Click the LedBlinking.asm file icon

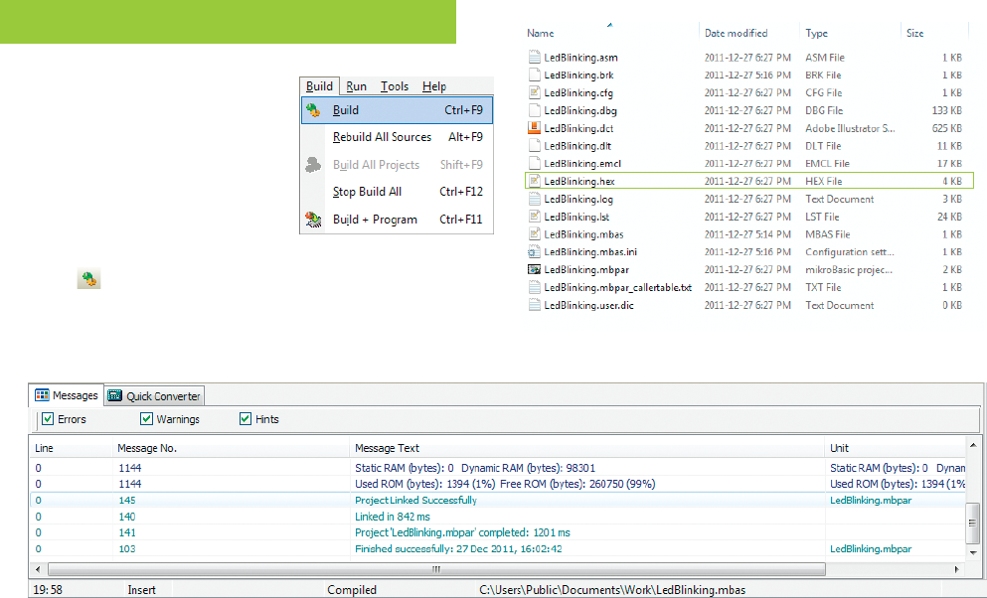pyautogui.click(x=534, y=58)
